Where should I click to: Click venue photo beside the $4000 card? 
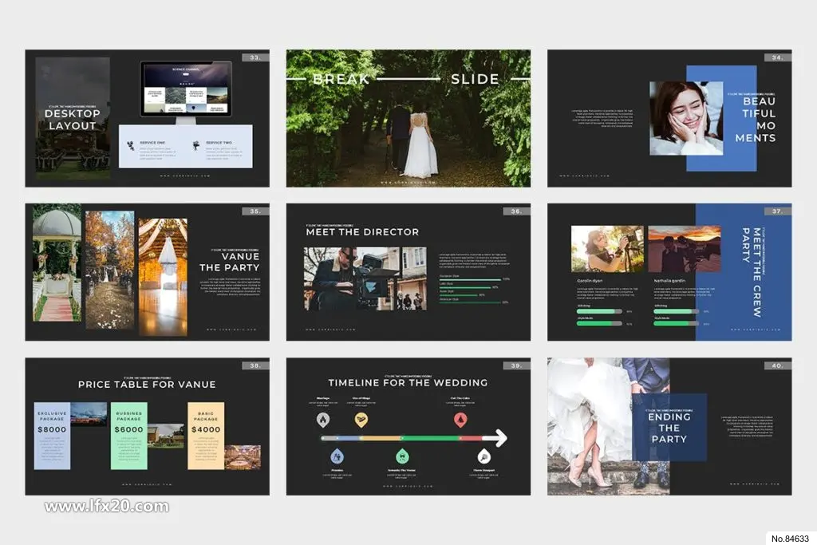tap(243, 457)
